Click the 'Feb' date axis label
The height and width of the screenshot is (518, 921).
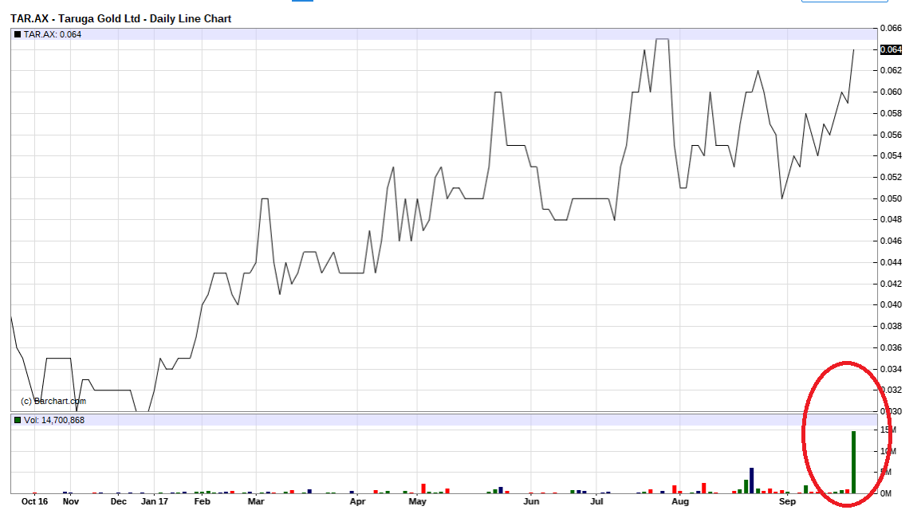coord(202,501)
